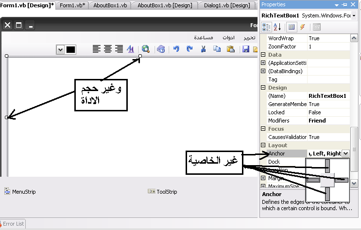Click the undo arrow icon
The height and width of the screenshot is (230, 361).
click(x=176, y=49)
